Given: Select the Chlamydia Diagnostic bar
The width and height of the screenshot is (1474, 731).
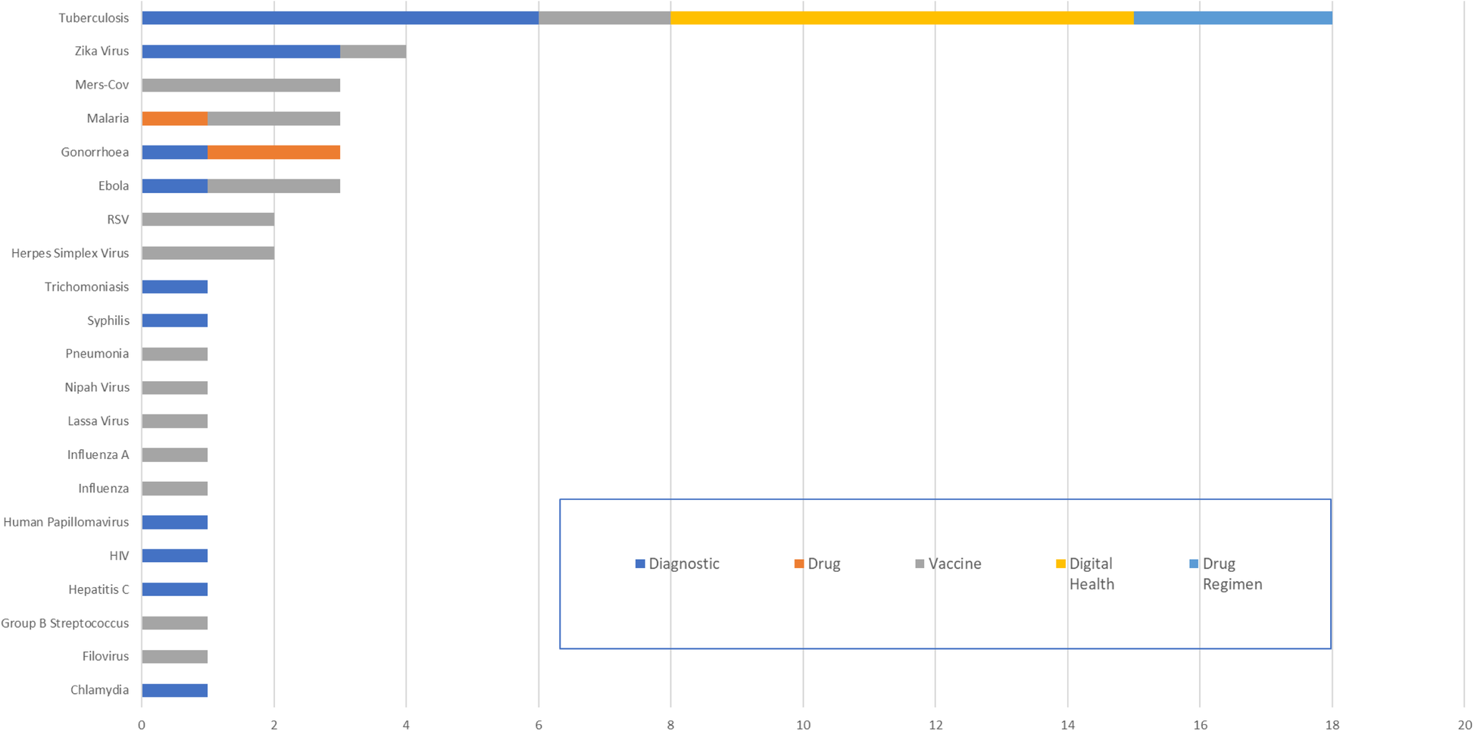Looking at the screenshot, I should pos(175,690).
